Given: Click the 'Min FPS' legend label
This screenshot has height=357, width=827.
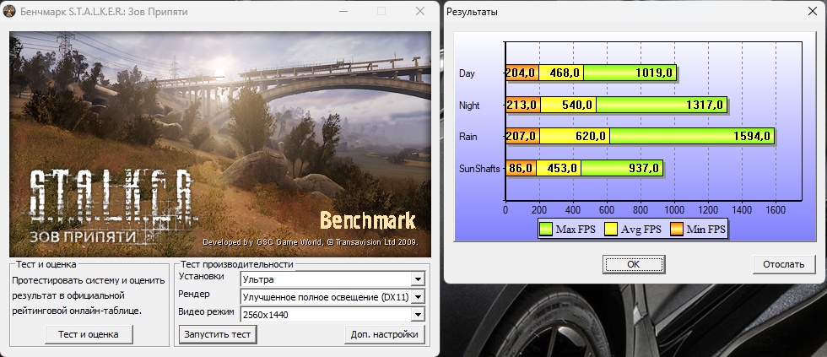Looking at the screenshot, I should (705, 230).
